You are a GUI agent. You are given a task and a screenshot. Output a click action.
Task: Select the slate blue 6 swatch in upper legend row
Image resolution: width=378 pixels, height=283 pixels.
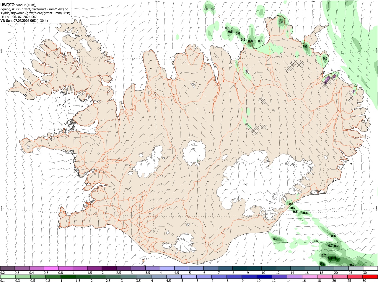coord(210,269)
